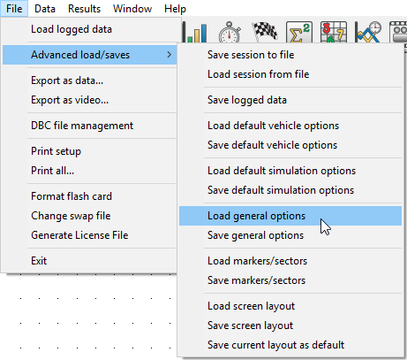Screen dimensions: 407x360
Task: Open the Window menu
Action: tap(132, 9)
